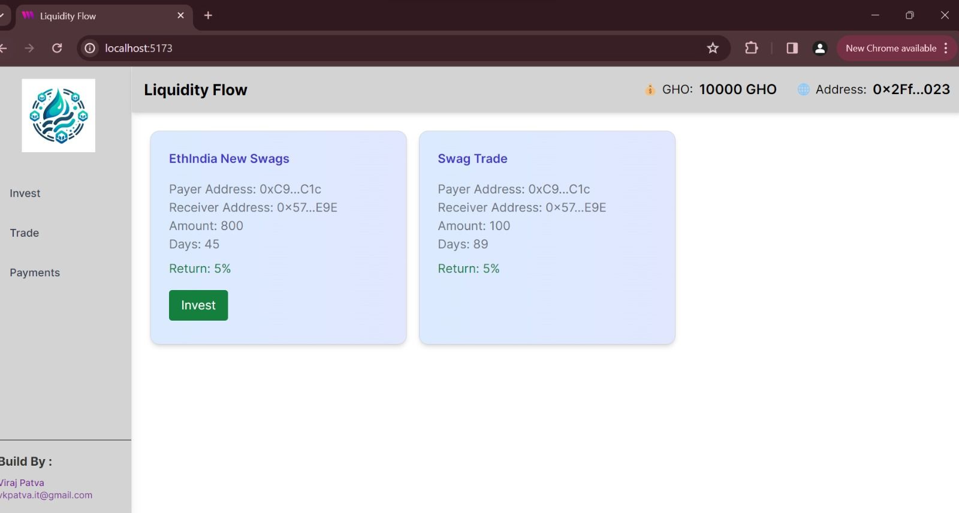Bookmark this page with the star icon
Viewport: 959px width, 513px height.
coord(713,48)
